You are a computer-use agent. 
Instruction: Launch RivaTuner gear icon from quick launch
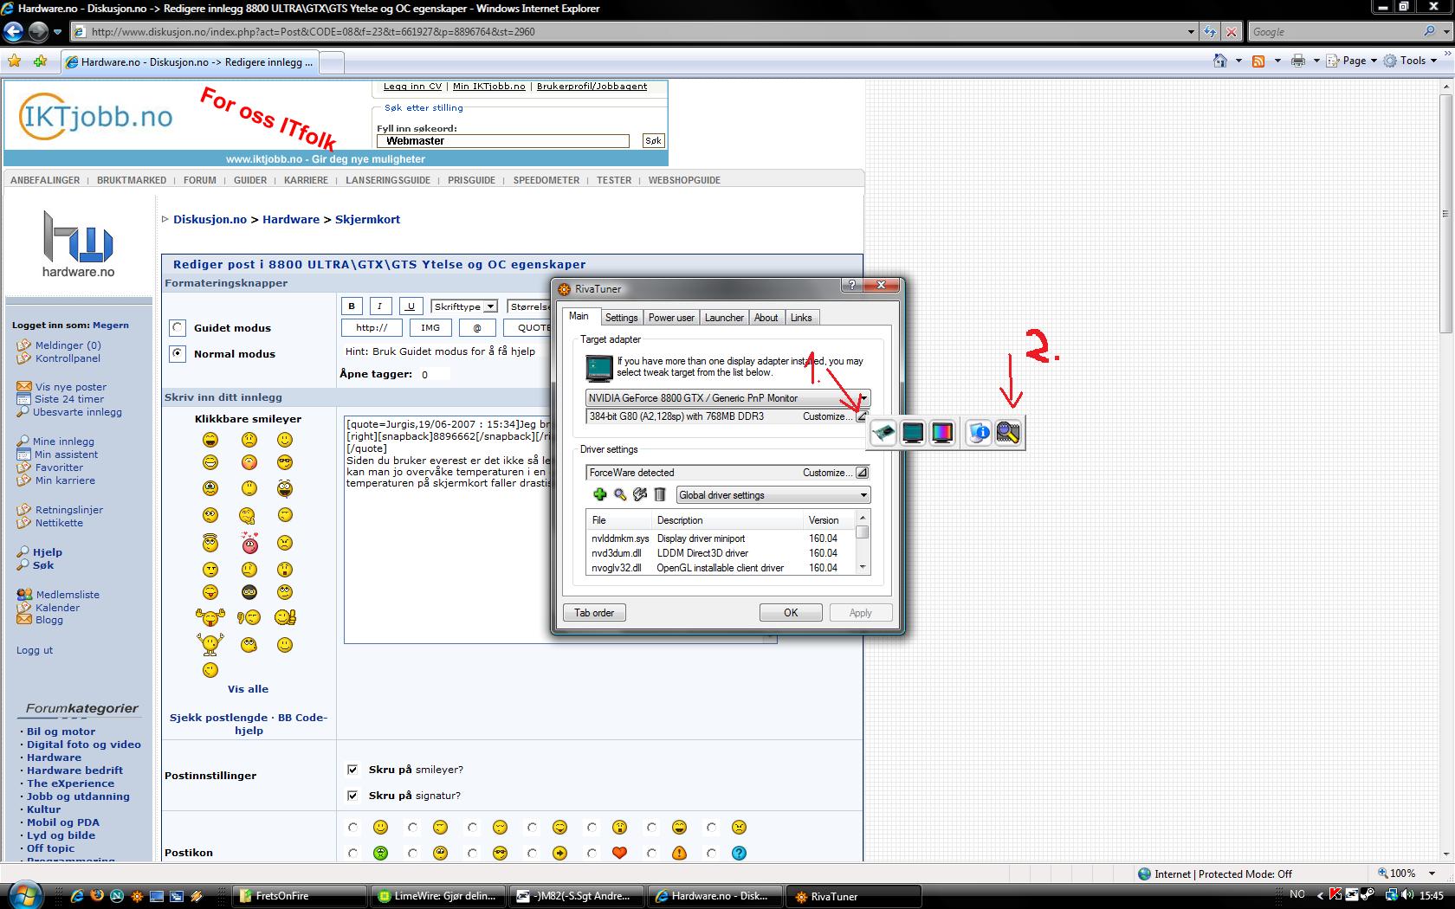[136, 896]
